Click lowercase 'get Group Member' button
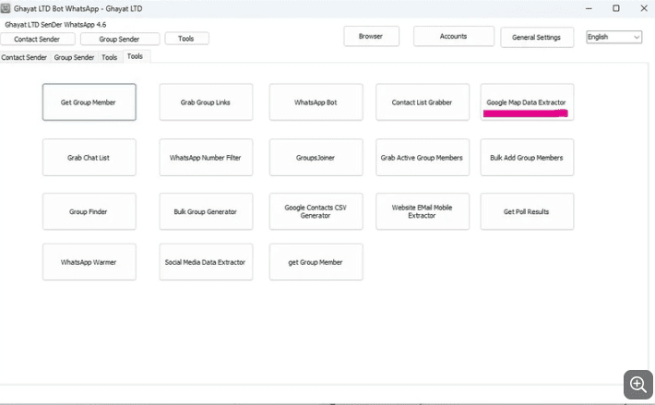Viewport: 655px width, 405px height. (x=316, y=262)
